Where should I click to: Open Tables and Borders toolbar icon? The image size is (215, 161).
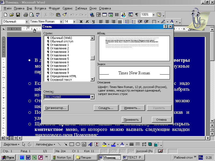pos(98,15)
